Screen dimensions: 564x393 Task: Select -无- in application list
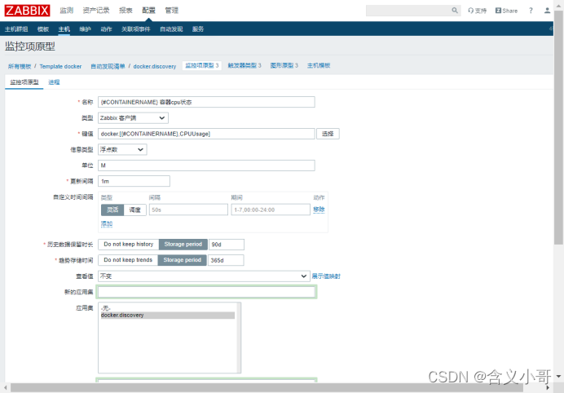168,308
